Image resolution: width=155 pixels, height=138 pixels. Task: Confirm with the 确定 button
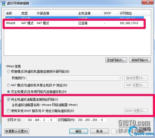[79, 131]
